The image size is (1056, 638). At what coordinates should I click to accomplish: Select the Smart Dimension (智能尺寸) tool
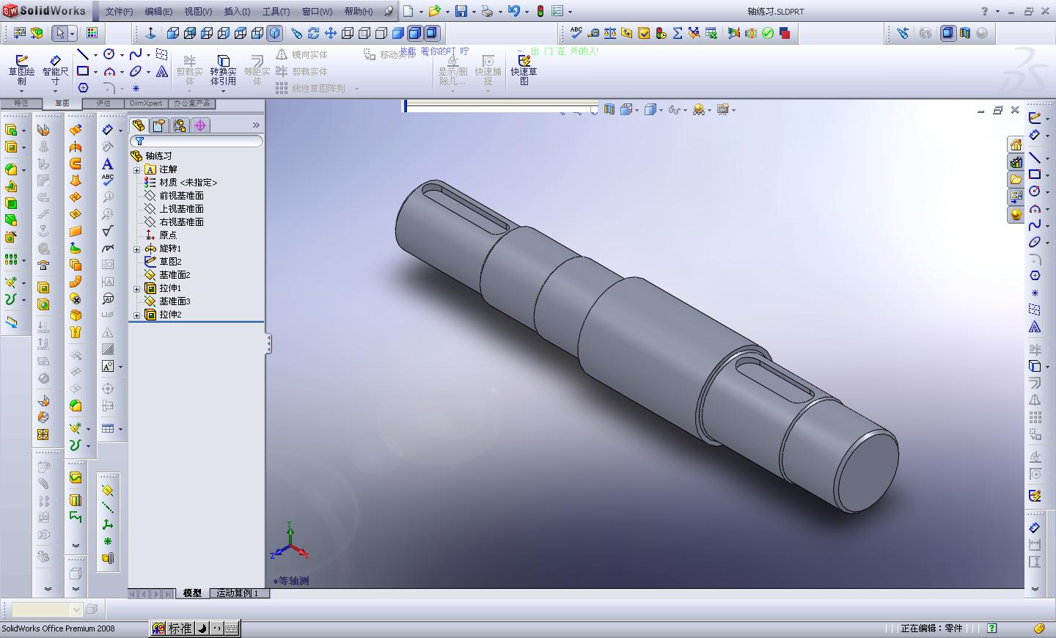tap(55, 70)
